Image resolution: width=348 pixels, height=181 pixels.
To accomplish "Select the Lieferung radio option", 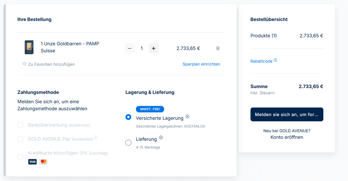I will tap(128, 143).
